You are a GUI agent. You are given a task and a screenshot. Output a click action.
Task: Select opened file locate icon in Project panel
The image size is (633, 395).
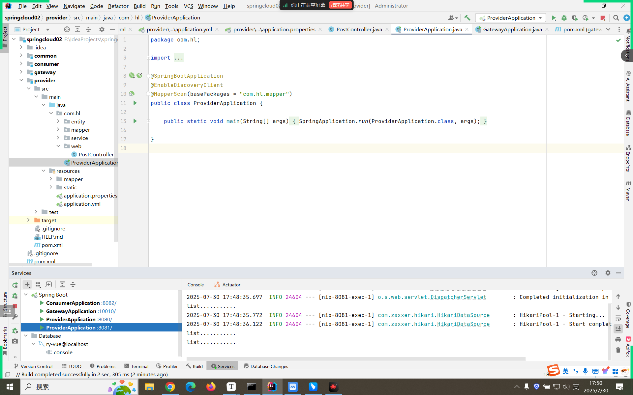coord(67,29)
